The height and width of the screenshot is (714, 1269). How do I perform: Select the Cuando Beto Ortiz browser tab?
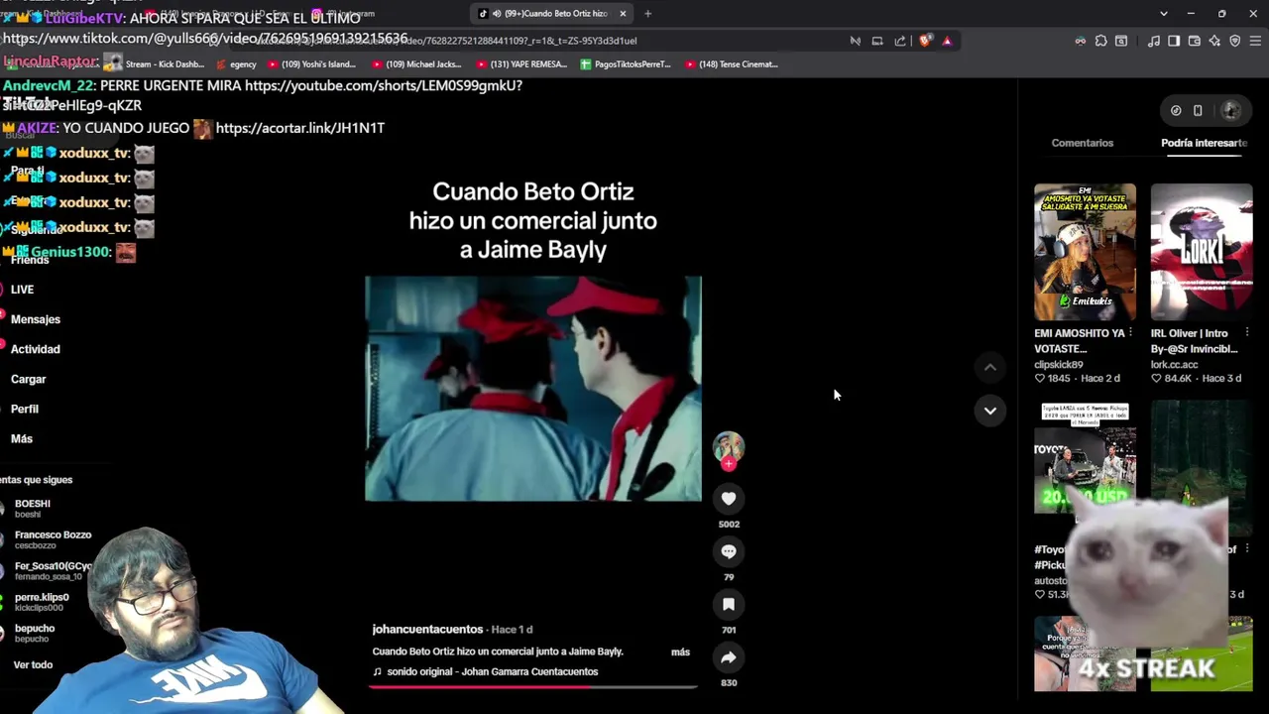[x=550, y=13]
